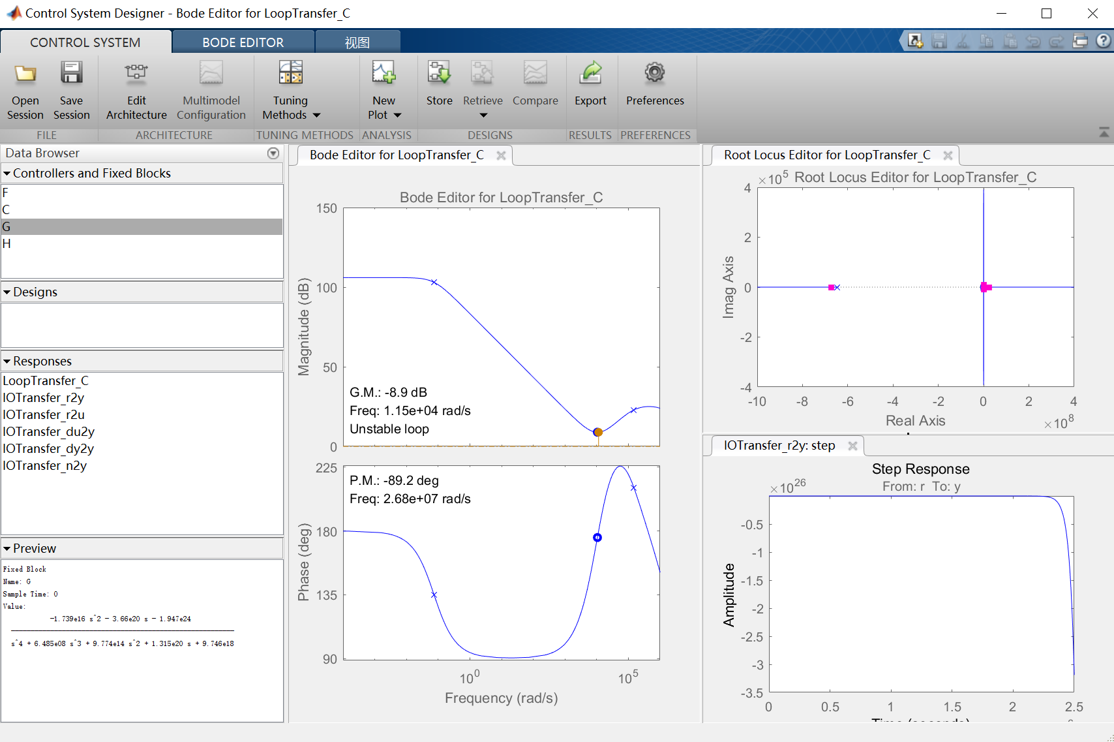Collapse the Preview section
This screenshot has width=1114, height=742.
point(7,549)
